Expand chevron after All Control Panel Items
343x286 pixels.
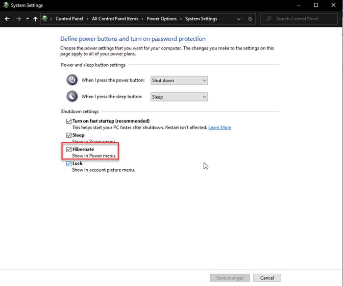coord(143,19)
